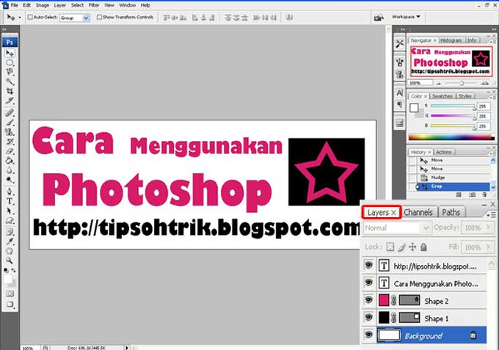This screenshot has width=499, height=350.
Task: Open the tool preset picker arrow
Action: (20, 18)
